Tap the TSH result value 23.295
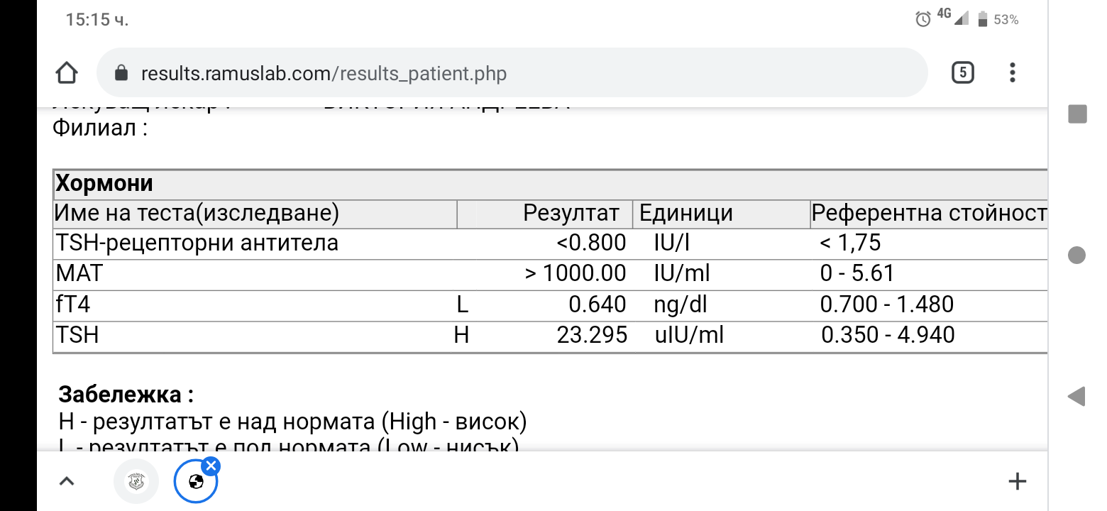Screen dimensions: 1107x511 pos(592,335)
